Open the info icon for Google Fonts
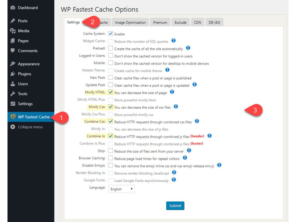The width and height of the screenshot is (296, 222). [174, 180]
